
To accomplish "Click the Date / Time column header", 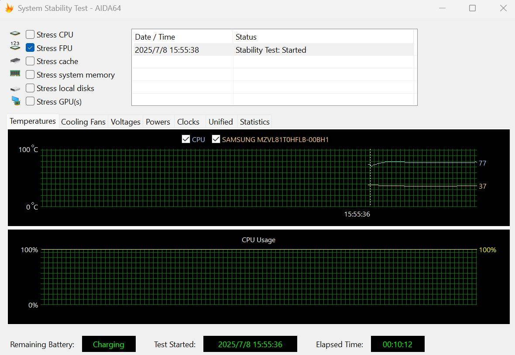I will (182, 37).
